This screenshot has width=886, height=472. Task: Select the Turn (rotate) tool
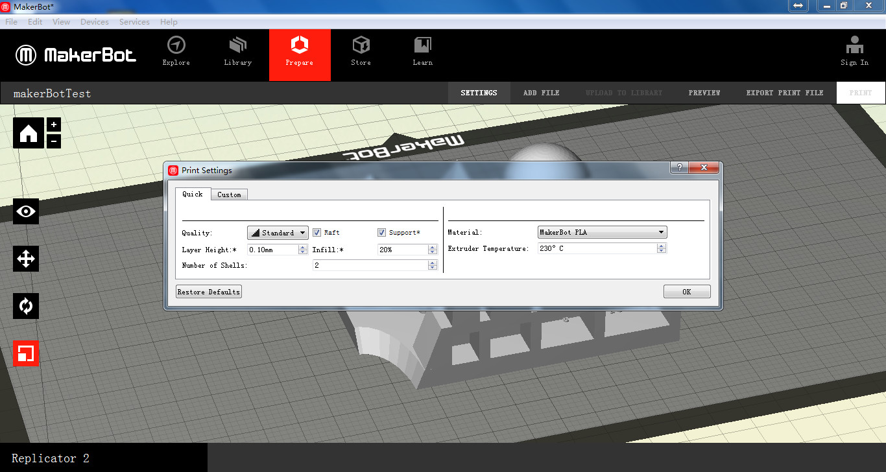(26, 306)
